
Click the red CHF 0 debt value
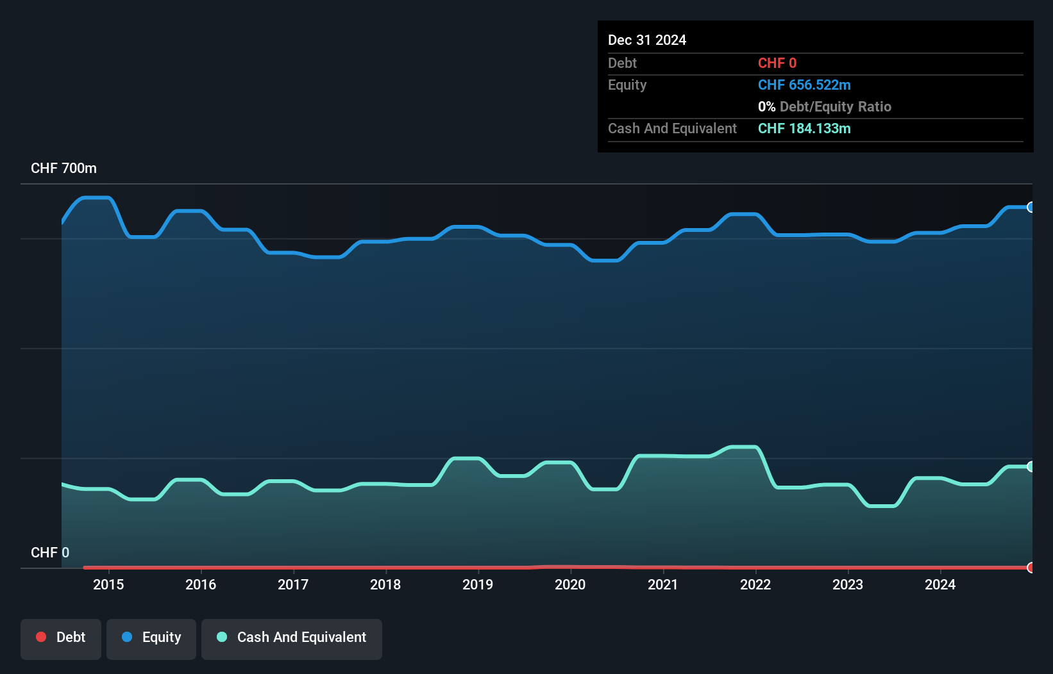[x=777, y=63]
